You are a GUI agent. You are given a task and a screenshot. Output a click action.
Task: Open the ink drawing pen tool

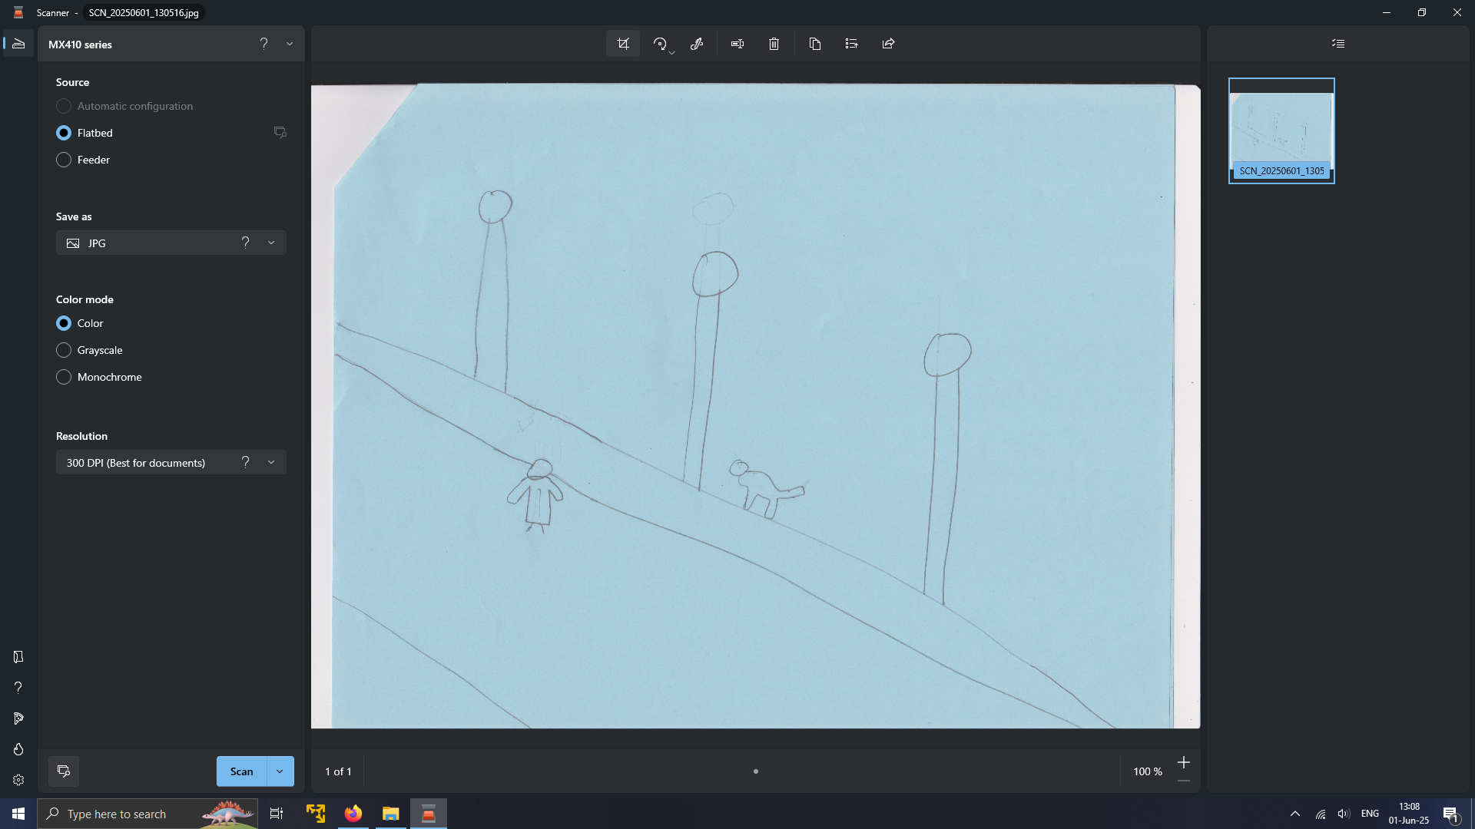click(697, 44)
